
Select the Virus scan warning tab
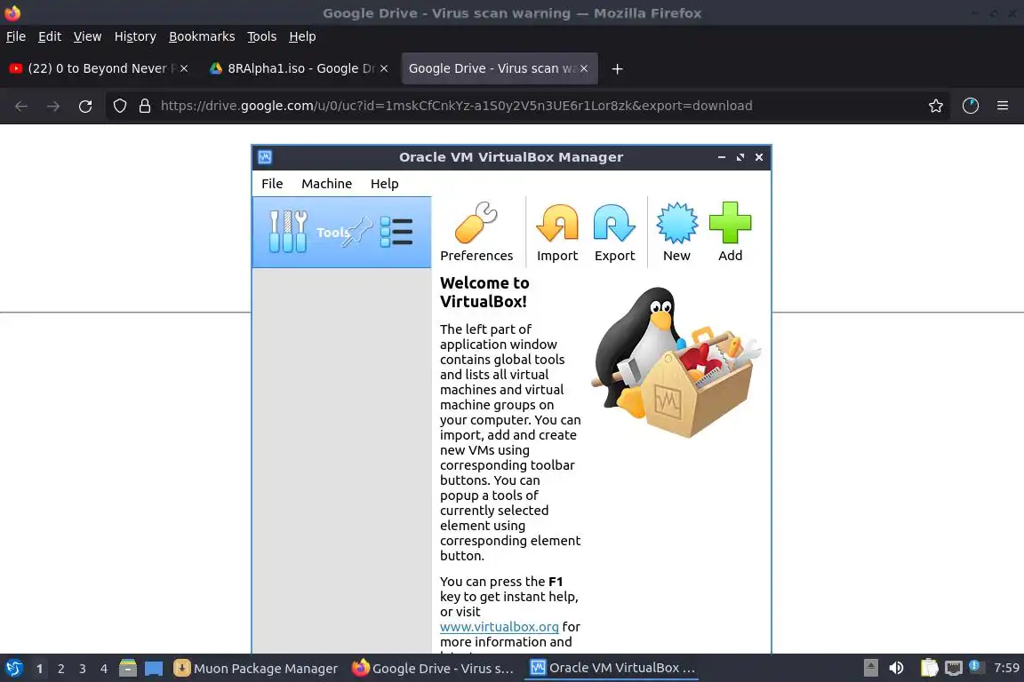pyautogui.click(x=500, y=68)
